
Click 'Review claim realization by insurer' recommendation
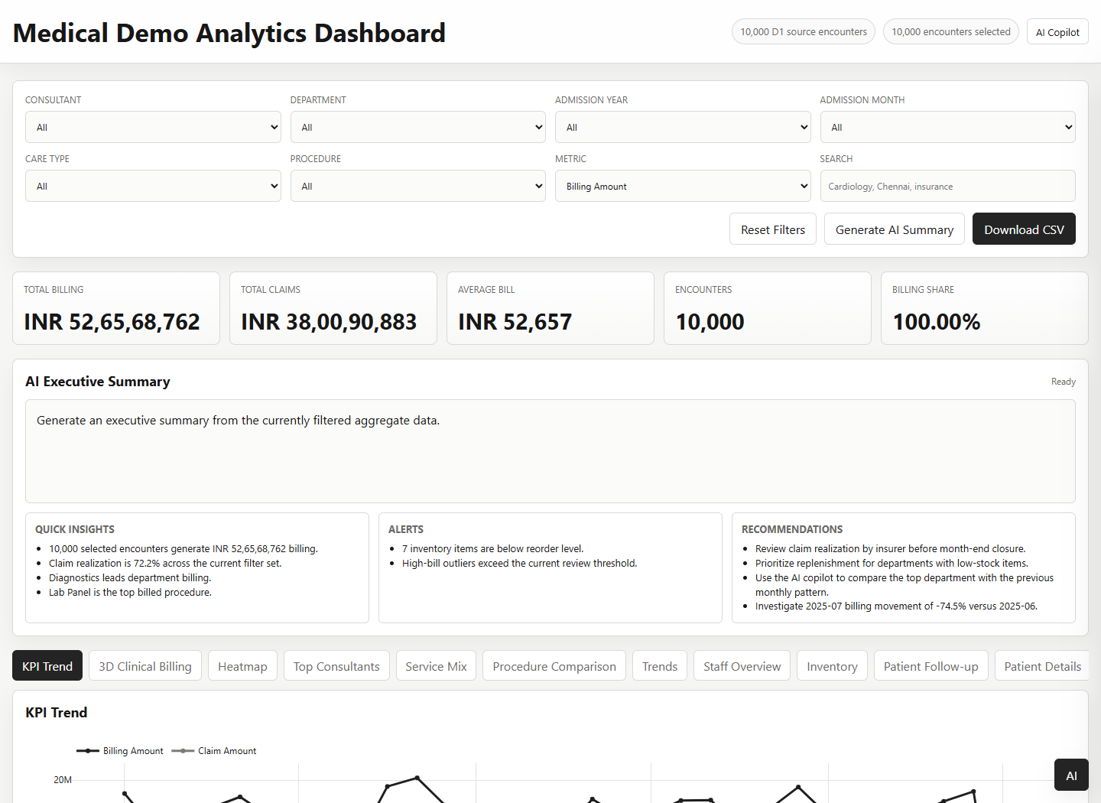[x=890, y=548]
